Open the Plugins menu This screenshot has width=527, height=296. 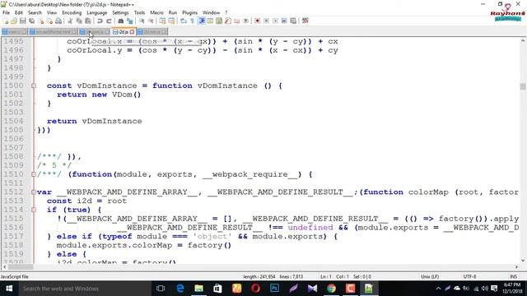coord(190,13)
